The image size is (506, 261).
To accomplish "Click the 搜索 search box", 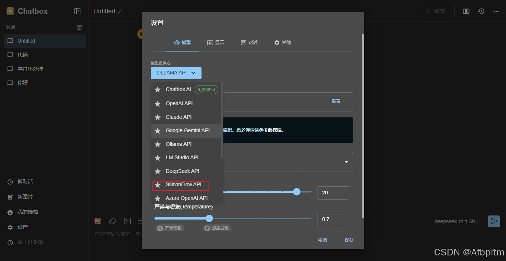I will tap(438, 11).
